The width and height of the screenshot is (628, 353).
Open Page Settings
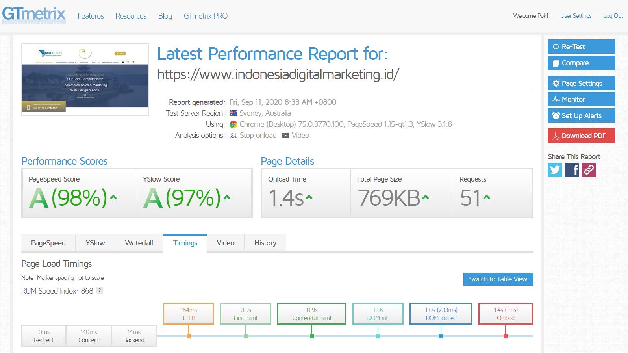click(x=581, y=83)
